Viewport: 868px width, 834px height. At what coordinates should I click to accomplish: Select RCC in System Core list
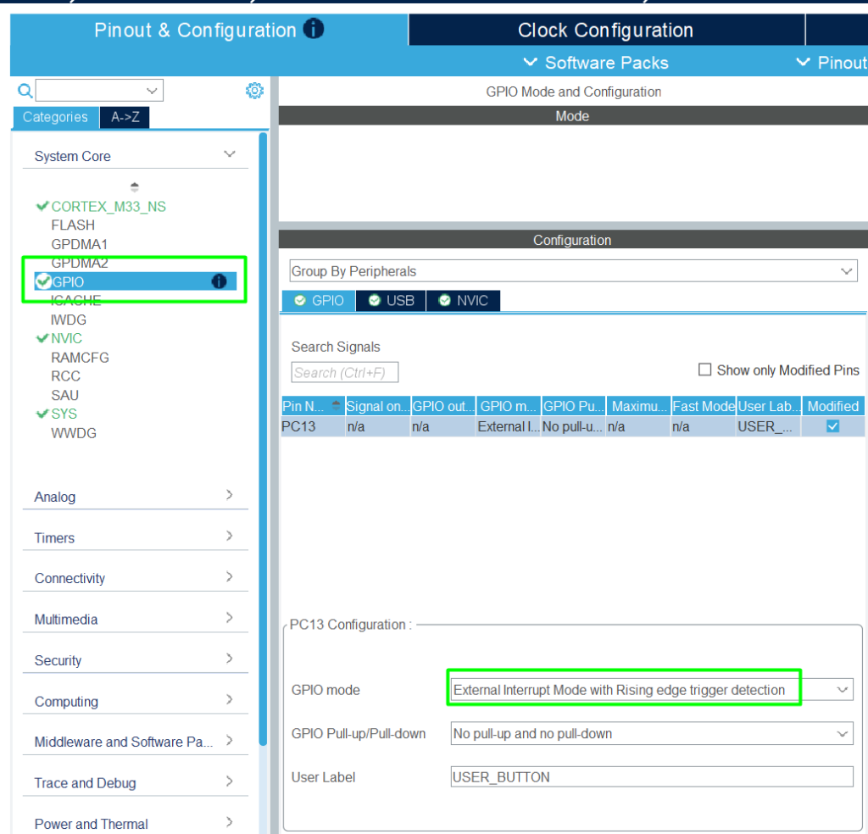click(x=65, y=375)
